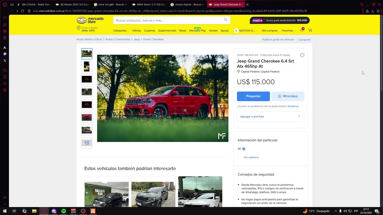Open the browser tab search icon
This screenshot has width=383, height=215.
[x=362, y=4]
